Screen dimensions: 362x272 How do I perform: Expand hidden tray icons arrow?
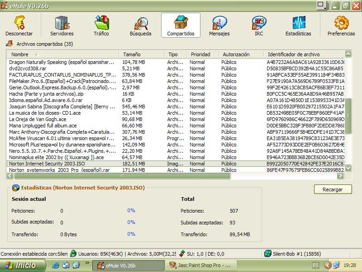tap(327, 265)
